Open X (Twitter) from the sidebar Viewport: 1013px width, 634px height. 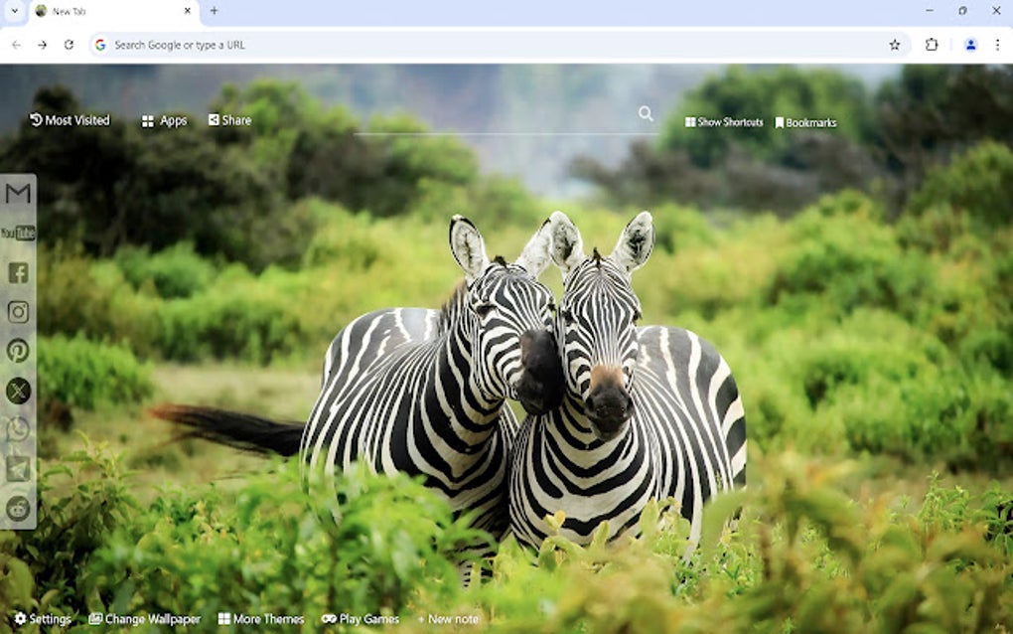coord(18,391)
